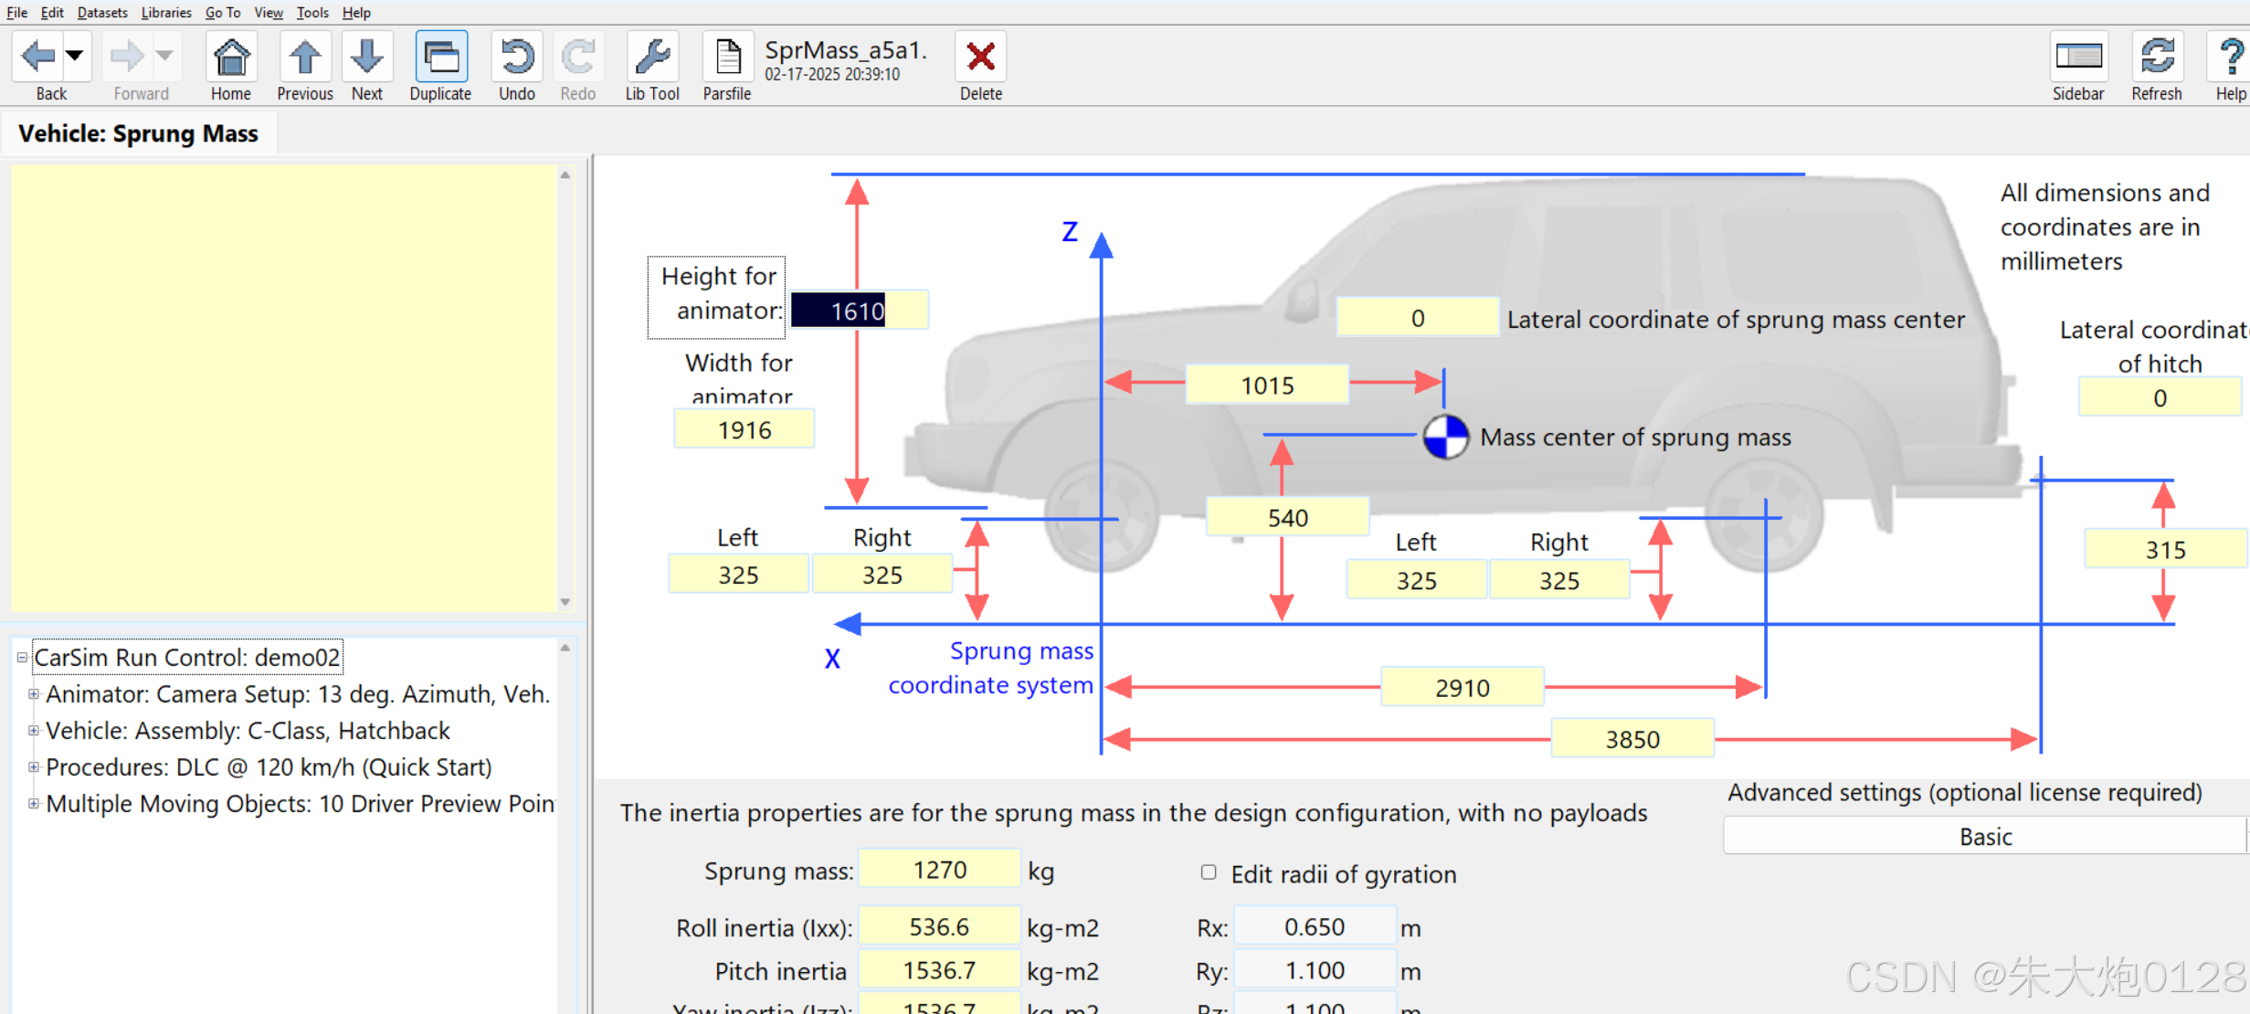Expand Vehicle: Assembly C-Class tree node
This screenshot has height=1014, width=2250.
34,731
